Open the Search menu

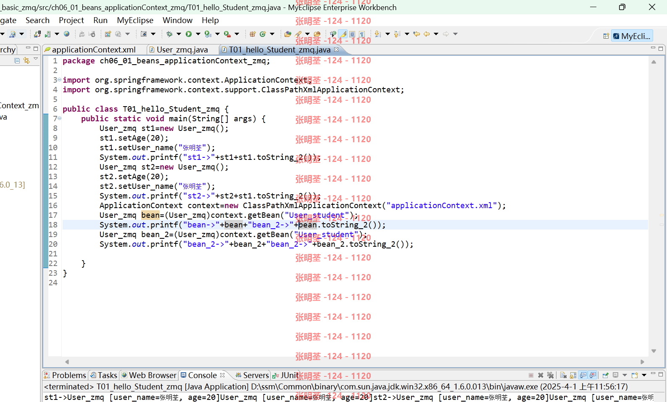[x=37, y=20]
